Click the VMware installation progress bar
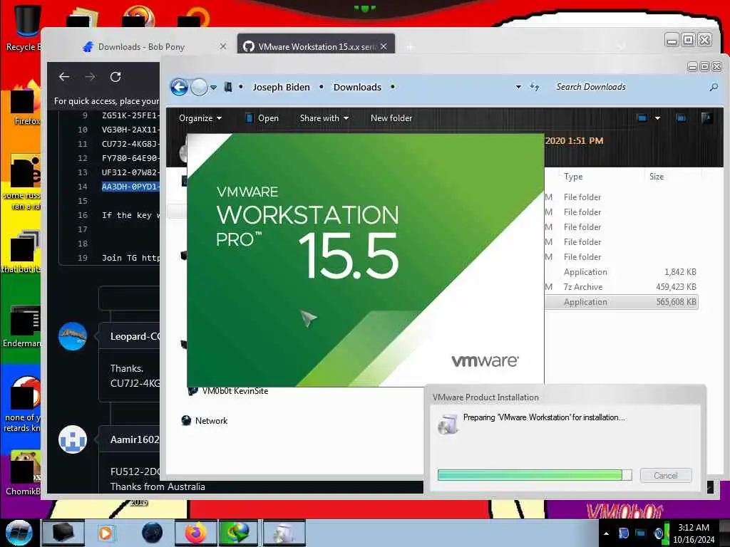The height and width of the screenshot is (547, 730). tap(535, 475)
